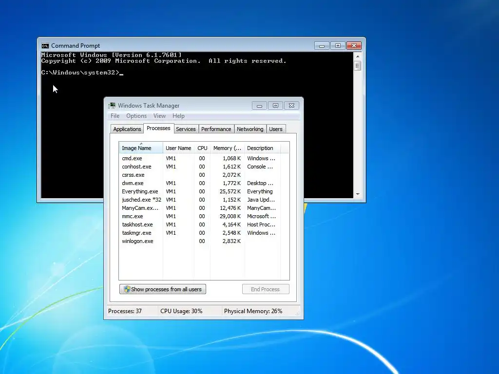499x374 pixels.
Task: Click Processes: 37 in status bar
Action: tap(125, 311)
